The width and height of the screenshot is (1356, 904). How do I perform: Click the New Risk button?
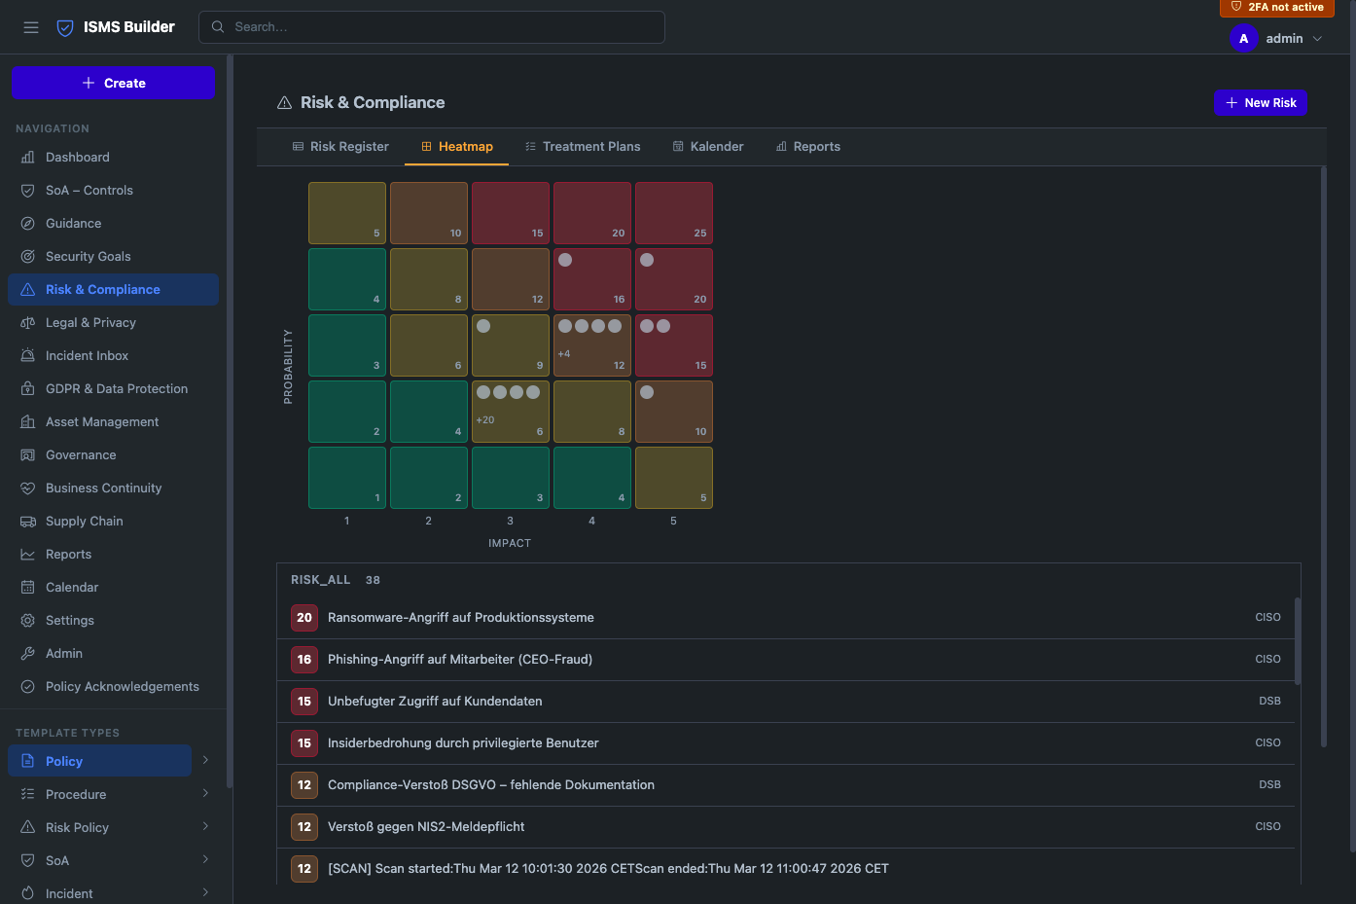[x=1260, y=102]
